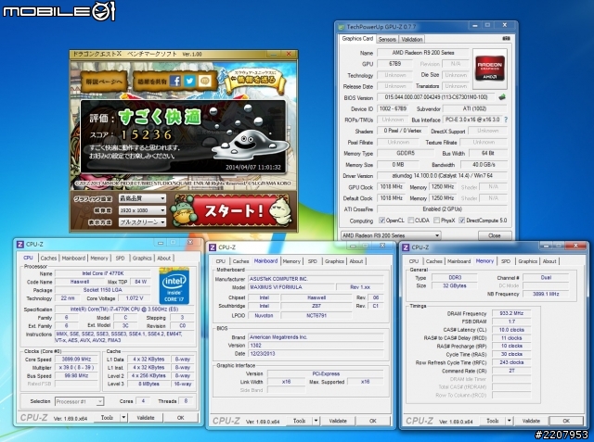Click Validate in CPU-Z Mainboard window
The image size is (594, 442).
point(338,421)
